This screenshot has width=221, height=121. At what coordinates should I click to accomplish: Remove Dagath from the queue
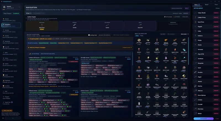point(216,27)
